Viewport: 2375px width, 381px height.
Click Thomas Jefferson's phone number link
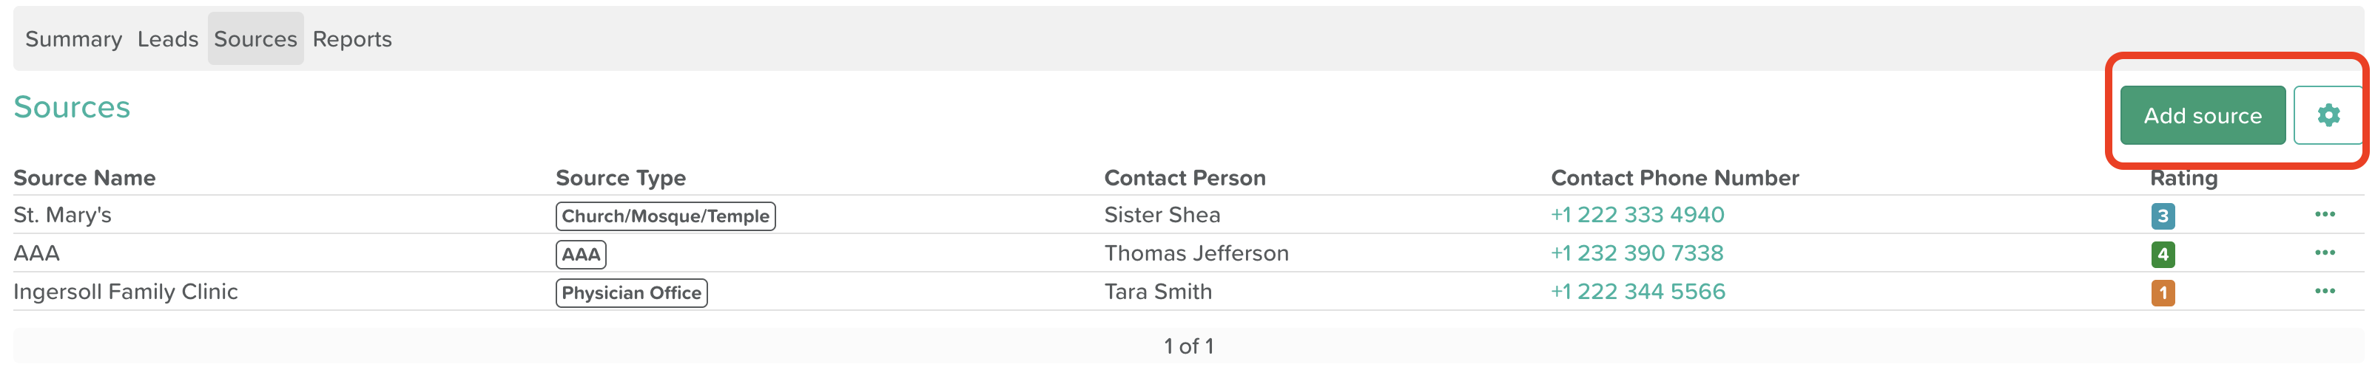pyautogui.click(x=1637, y=253)
